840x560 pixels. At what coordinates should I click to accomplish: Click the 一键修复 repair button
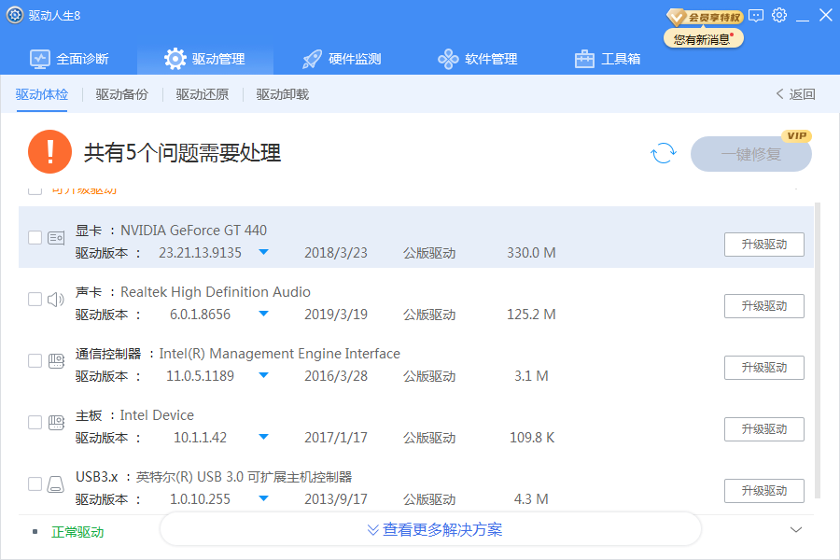[x=750, y=152]
